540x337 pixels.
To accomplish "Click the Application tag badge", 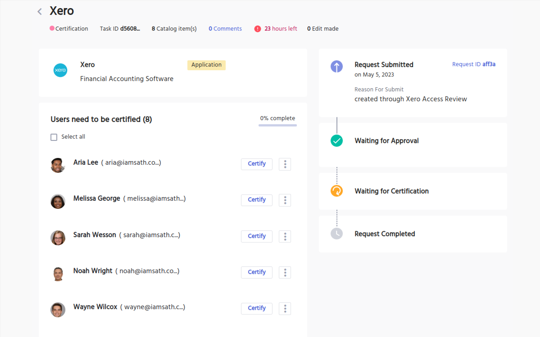I will 206,65.
